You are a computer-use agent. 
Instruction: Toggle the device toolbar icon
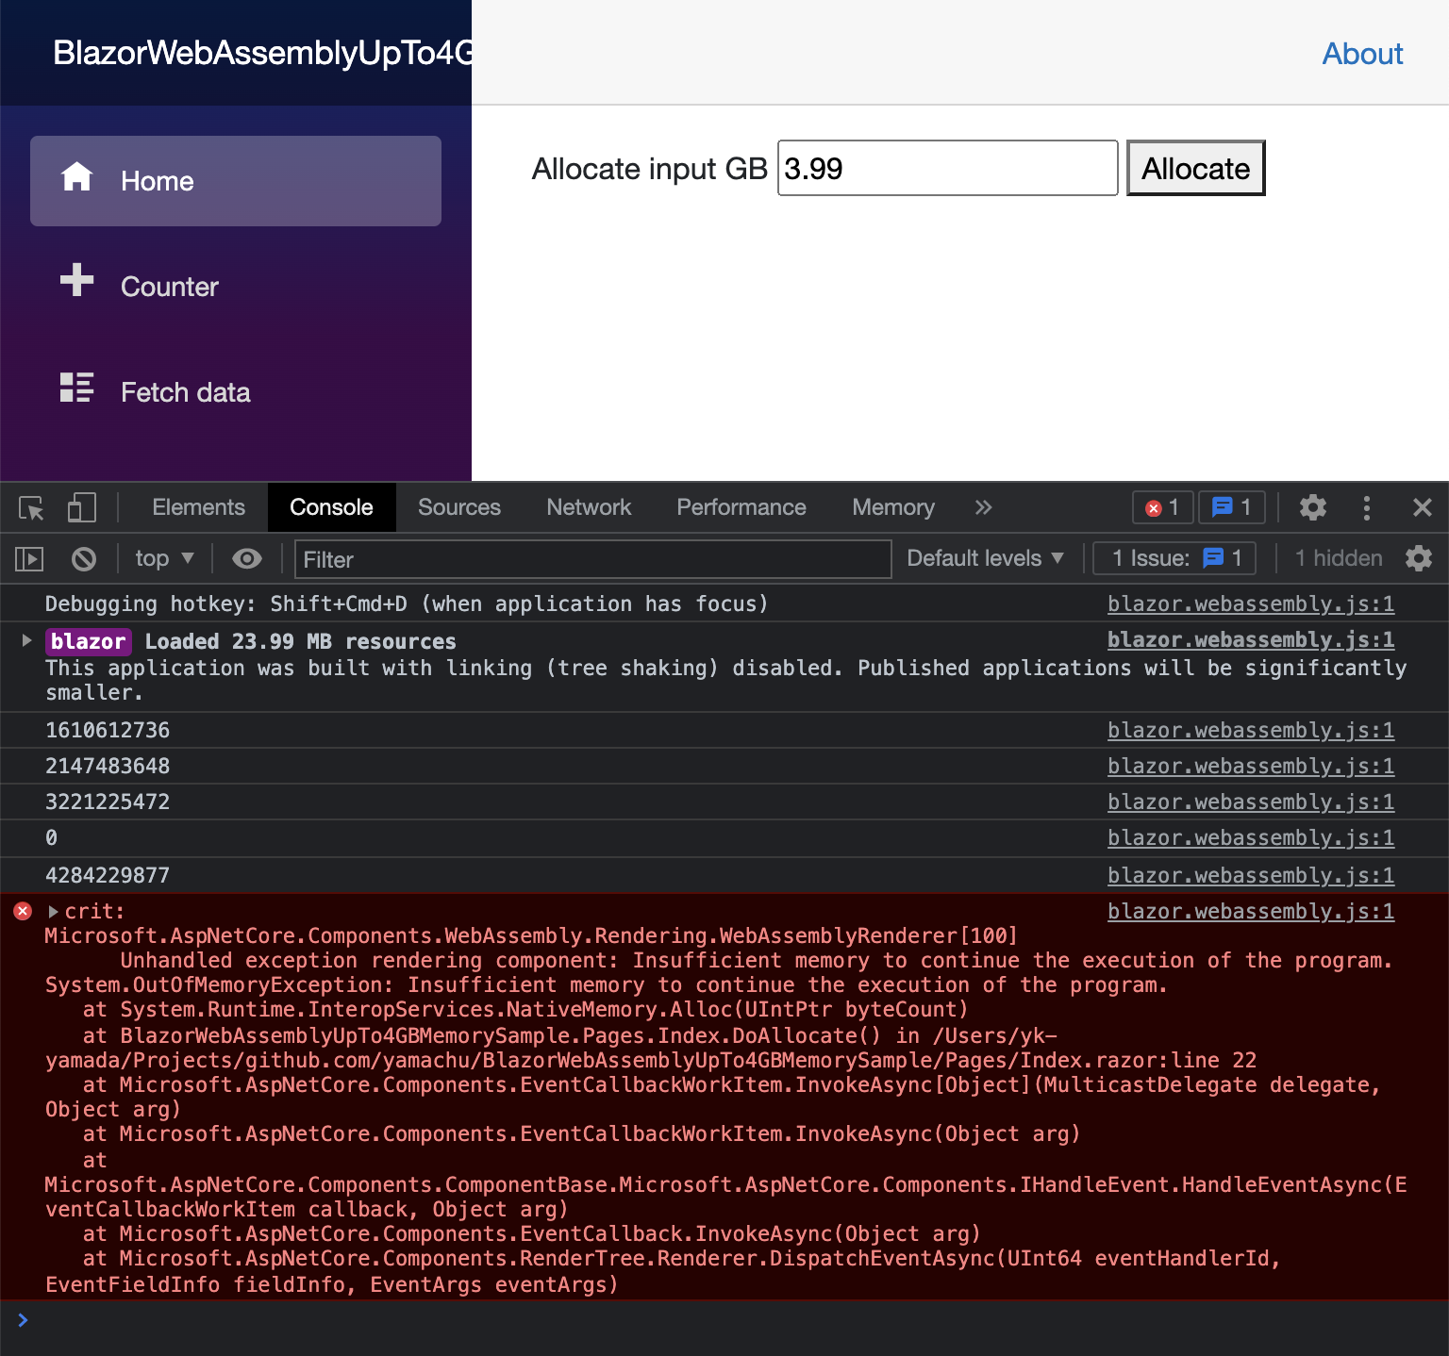[x=82, y=508]
